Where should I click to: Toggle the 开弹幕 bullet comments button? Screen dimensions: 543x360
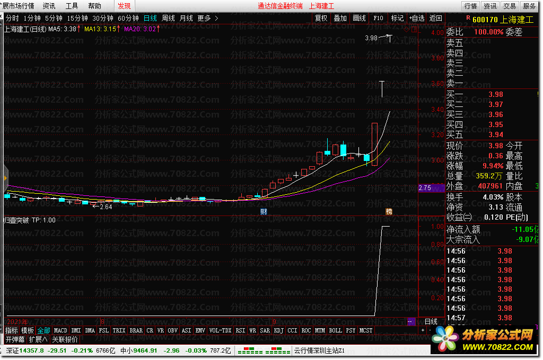15,339
